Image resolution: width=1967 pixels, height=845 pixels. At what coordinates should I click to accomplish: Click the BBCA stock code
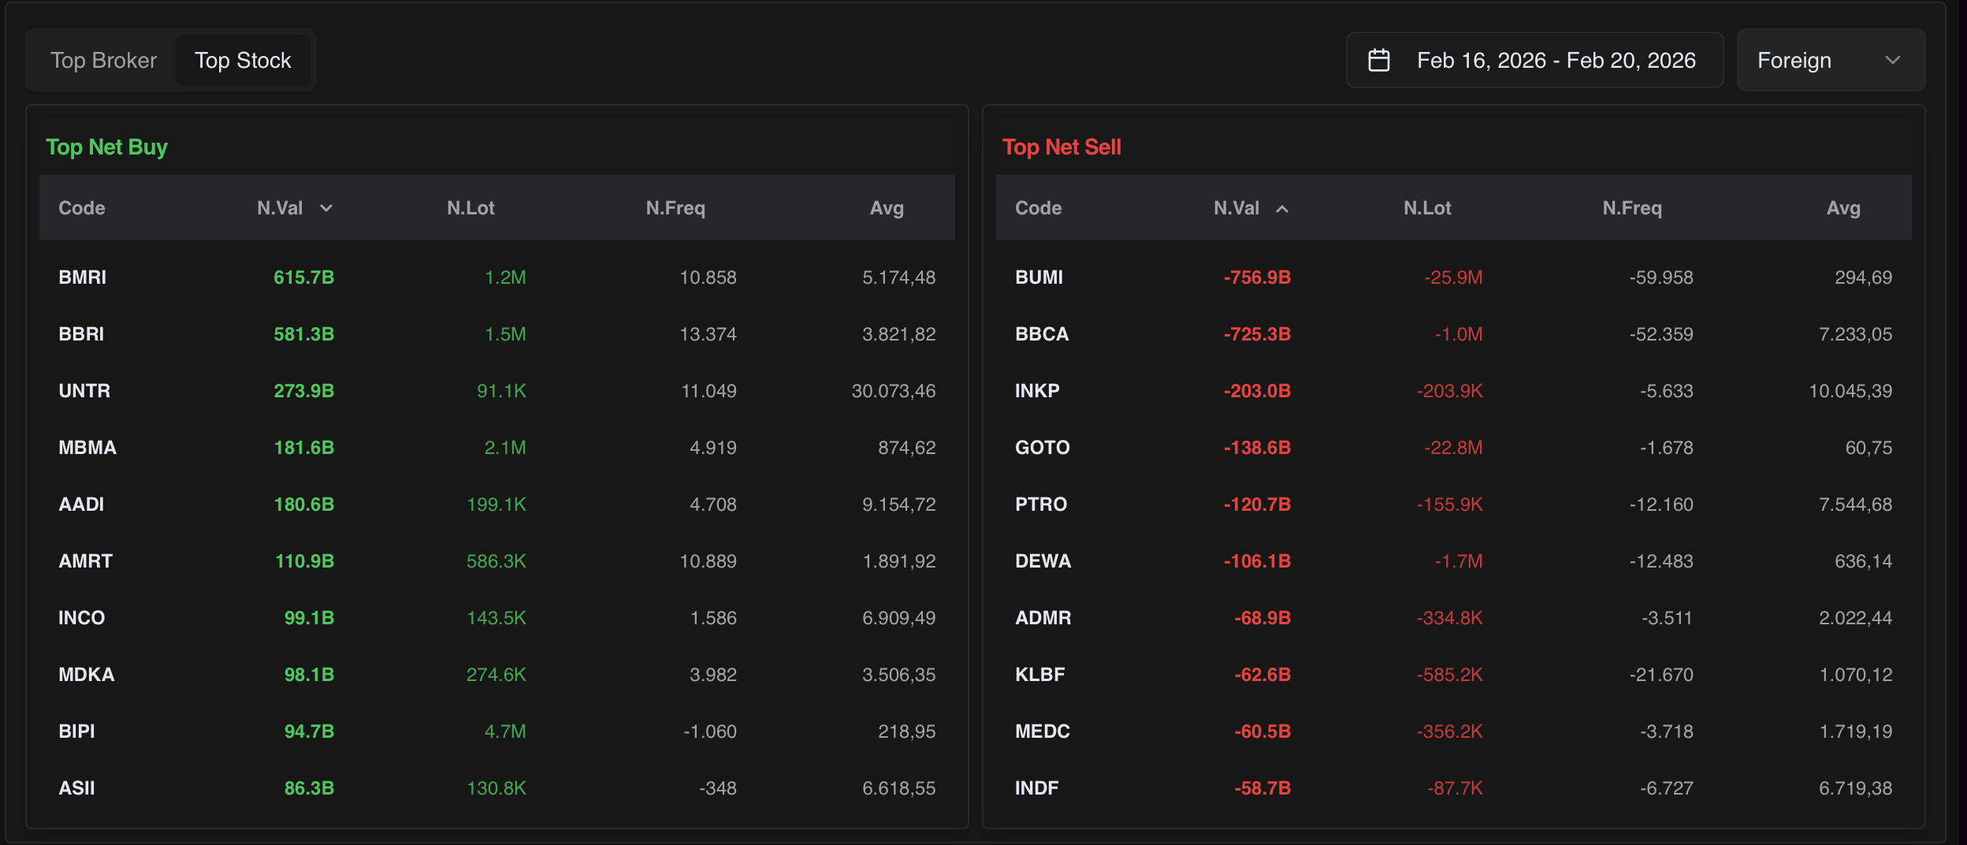(1041, 334)
